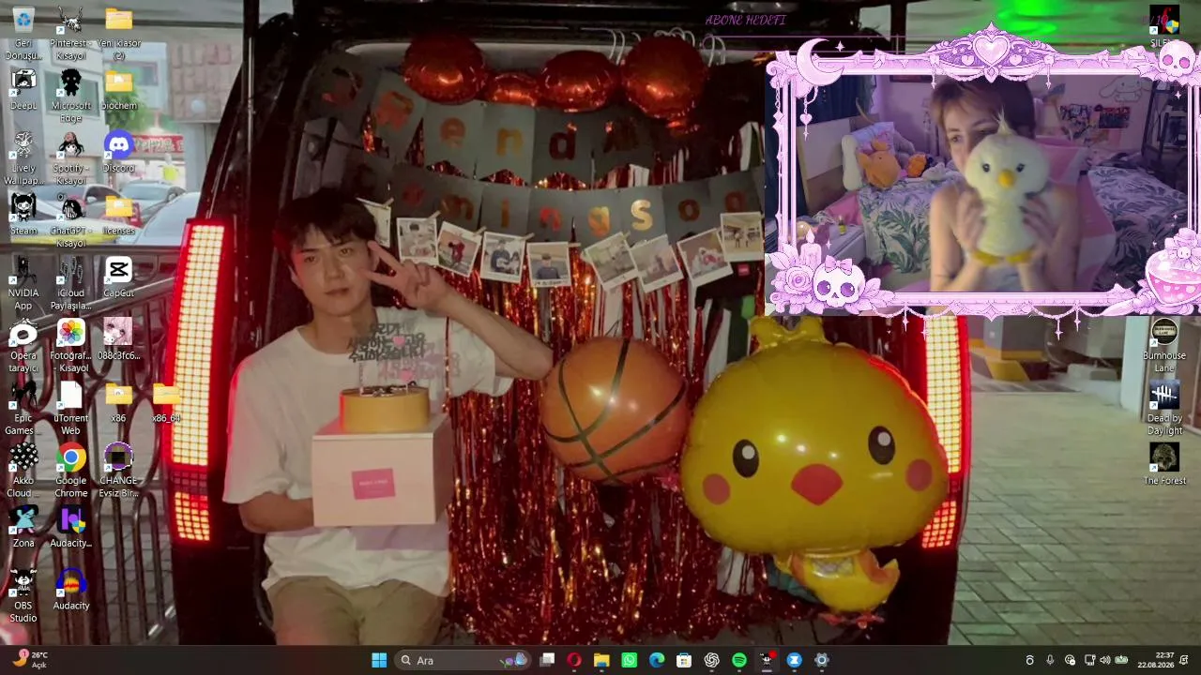This screenshot has width=1201, height=675.
Task: Select the Audacity installer icon with shield
Action: point(70,528)
